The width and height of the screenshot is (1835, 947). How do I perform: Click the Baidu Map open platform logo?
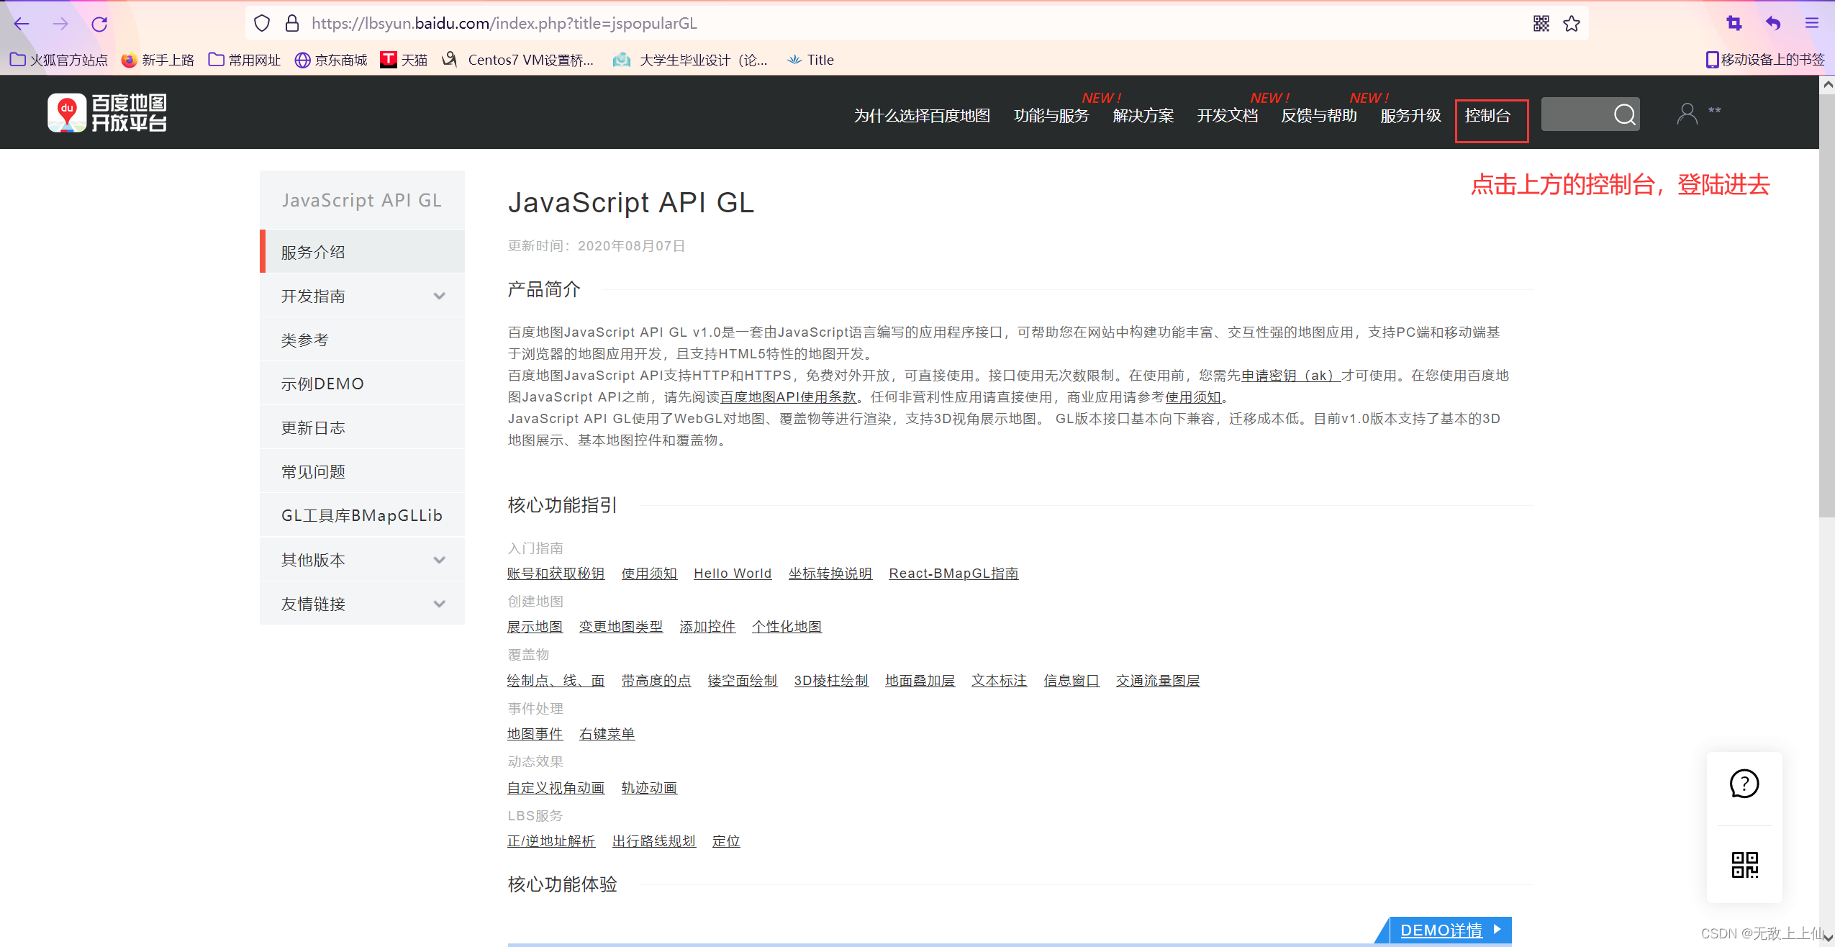point(107,113)
